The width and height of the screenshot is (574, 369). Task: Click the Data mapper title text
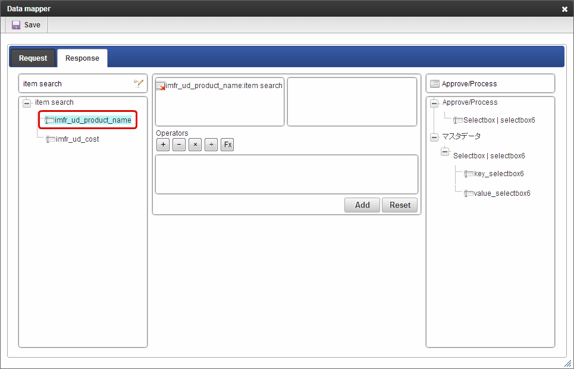(29, 9)
